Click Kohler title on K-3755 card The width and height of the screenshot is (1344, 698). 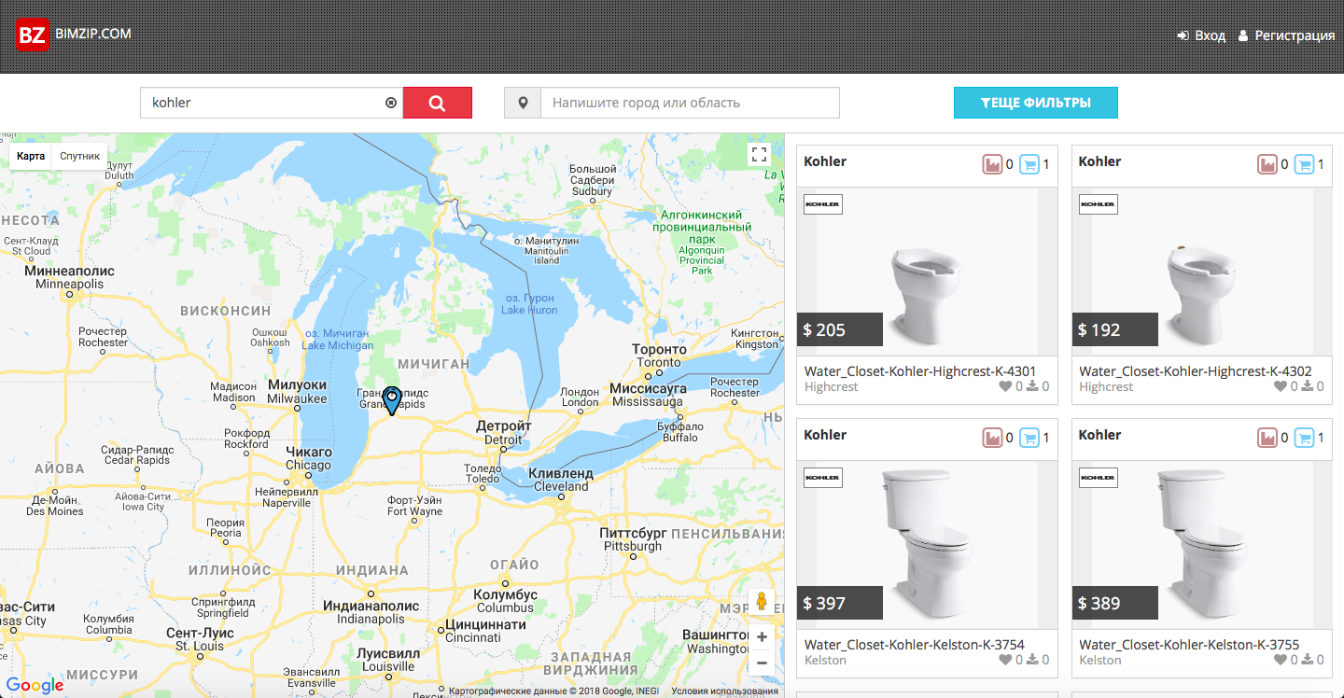point(1100,435)
